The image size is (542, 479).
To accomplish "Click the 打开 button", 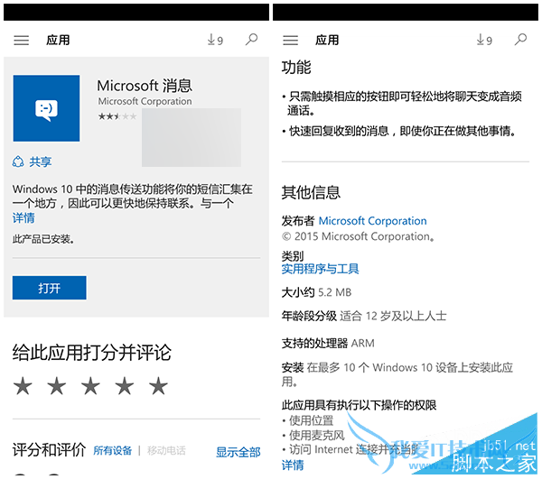I will 50,288.
